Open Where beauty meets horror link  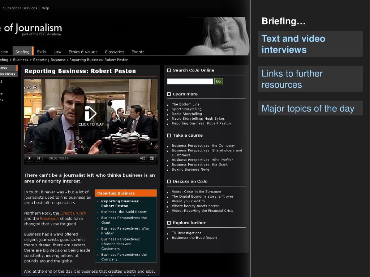coord(195,206)
